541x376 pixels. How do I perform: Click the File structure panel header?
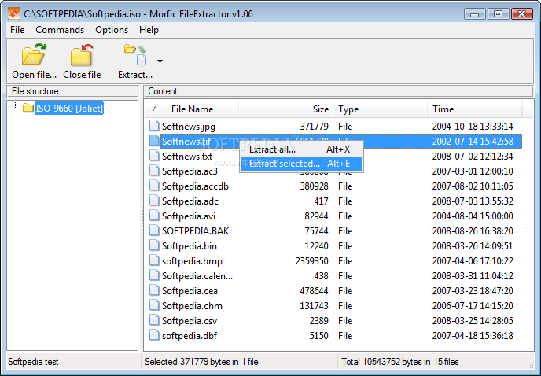(x=73, y=91)
